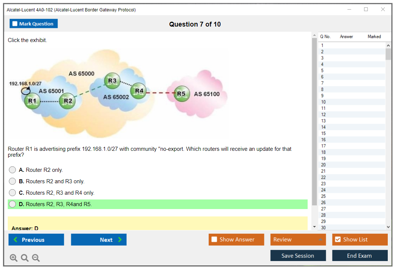Screen dimensions: 397x271
Task: Click the reset zoom magnifier icon
Action: (25, 258)
